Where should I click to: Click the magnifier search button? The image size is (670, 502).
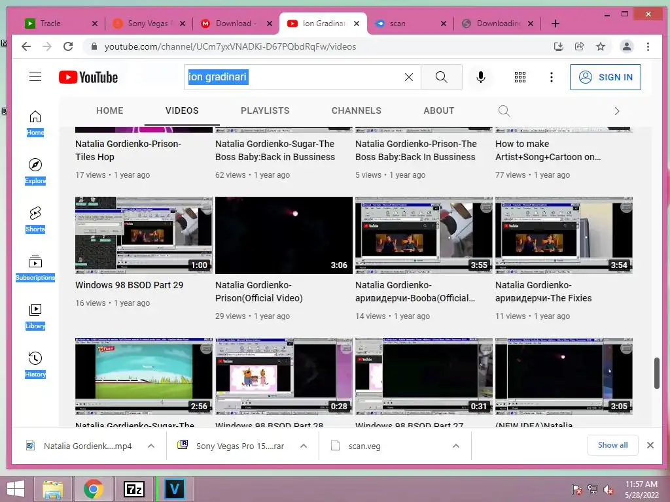click(x=442, y=77)
